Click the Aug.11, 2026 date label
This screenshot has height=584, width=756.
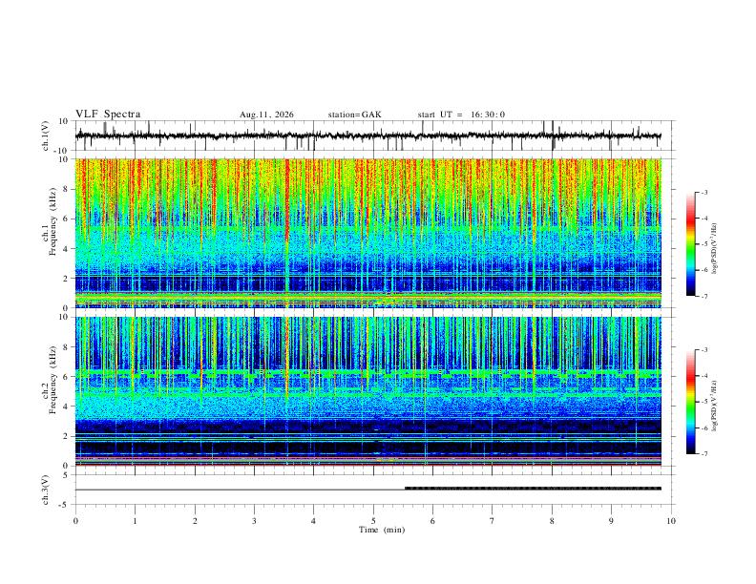click(x=266, y=115)
